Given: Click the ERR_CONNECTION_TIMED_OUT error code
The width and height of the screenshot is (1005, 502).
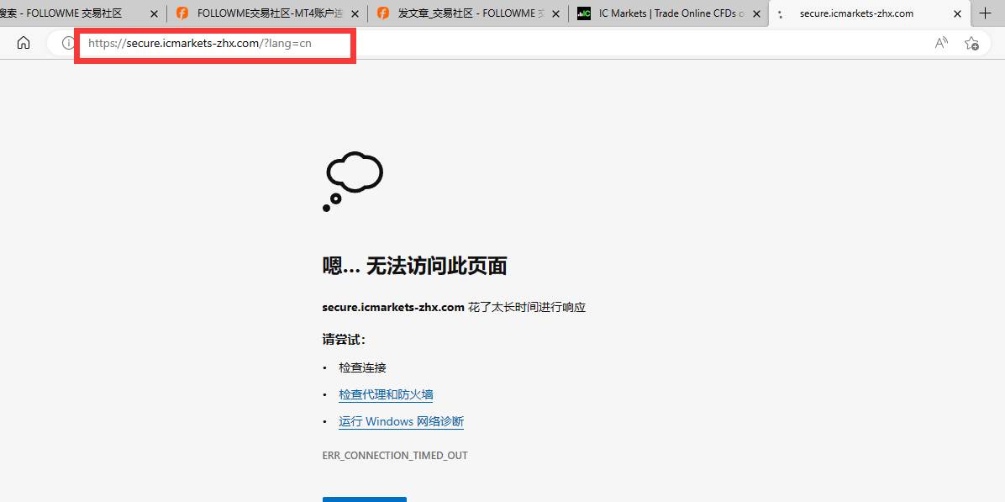Looking at the screenshot, I should [395, 456].
